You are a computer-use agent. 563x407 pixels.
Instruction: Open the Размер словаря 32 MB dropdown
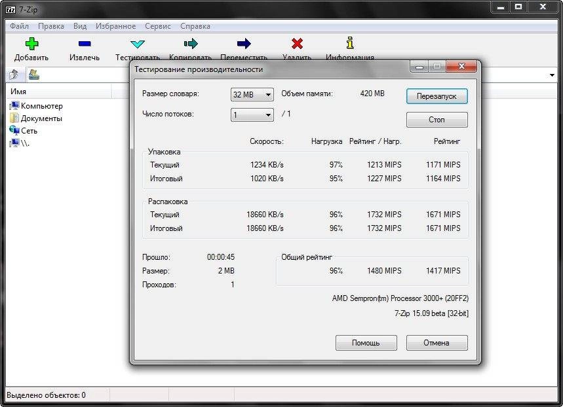(252, 95)
